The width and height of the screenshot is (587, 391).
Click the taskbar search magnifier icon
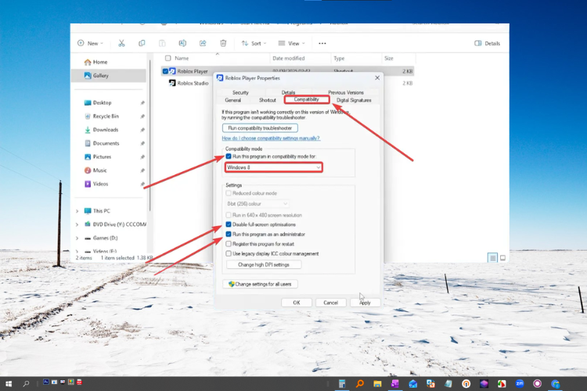[26, 384]
